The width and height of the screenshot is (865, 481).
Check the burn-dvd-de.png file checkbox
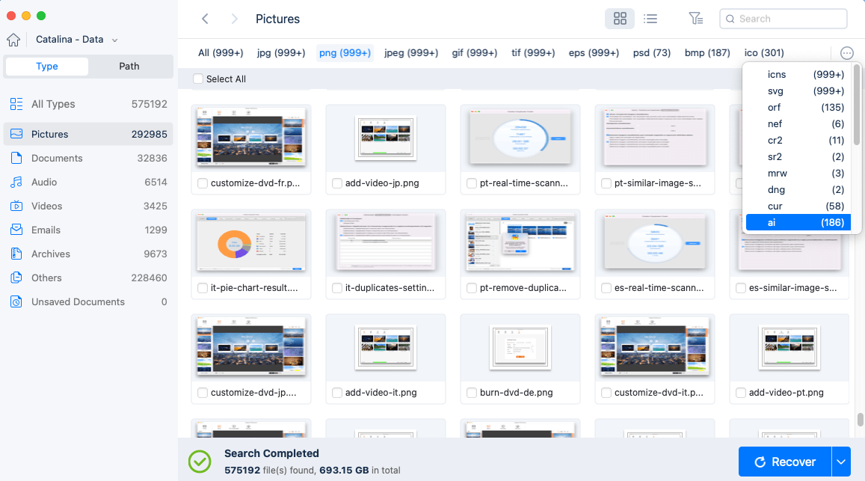pyautogui.click(x=472, y=393)
